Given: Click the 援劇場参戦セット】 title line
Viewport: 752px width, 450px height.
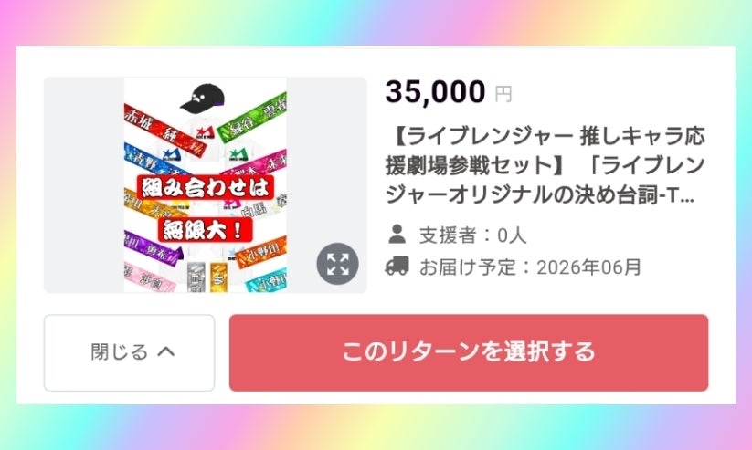Looking at the screenshot, I should click(545, 165).
